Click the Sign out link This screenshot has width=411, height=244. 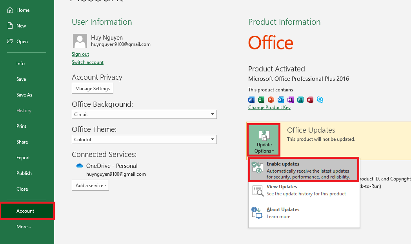coord(80,54)
